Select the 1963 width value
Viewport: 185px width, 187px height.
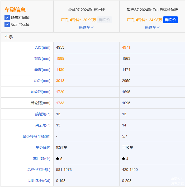click(x=126, y=58)
